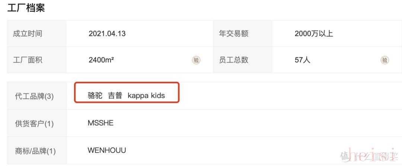Select the 57人 employee value
The width and height of the screenshot is (402, 166).
pyautogui.click(x=302, y=60)
